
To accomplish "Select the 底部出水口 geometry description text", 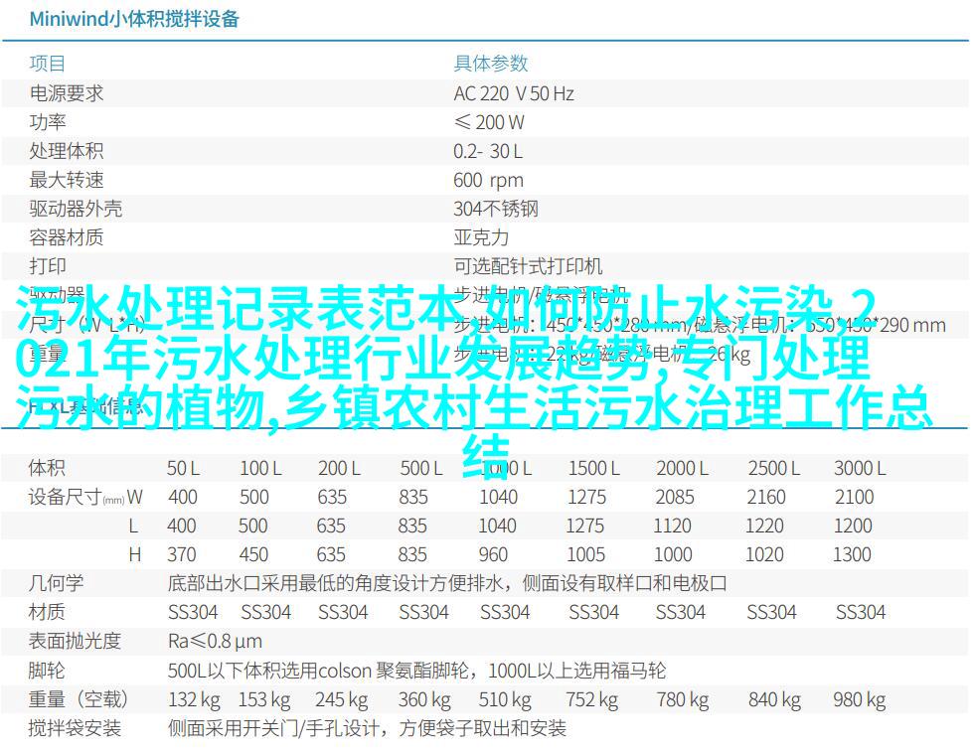I will point(447,583).
